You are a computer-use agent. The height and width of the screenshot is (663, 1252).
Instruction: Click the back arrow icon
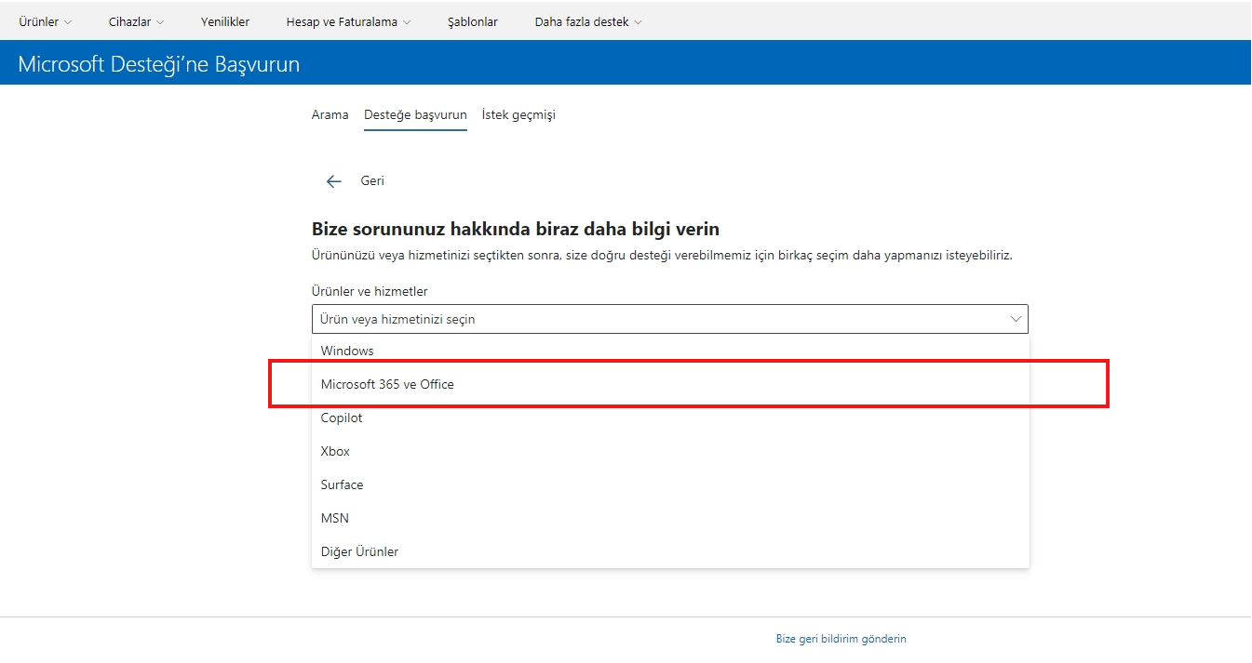pyautogui.click(x=334, y=181)
